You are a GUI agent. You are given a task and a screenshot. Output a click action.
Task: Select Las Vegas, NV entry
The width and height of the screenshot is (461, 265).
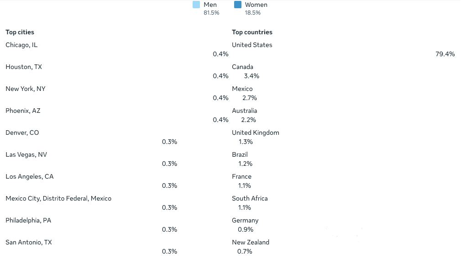tap(26, 154)
